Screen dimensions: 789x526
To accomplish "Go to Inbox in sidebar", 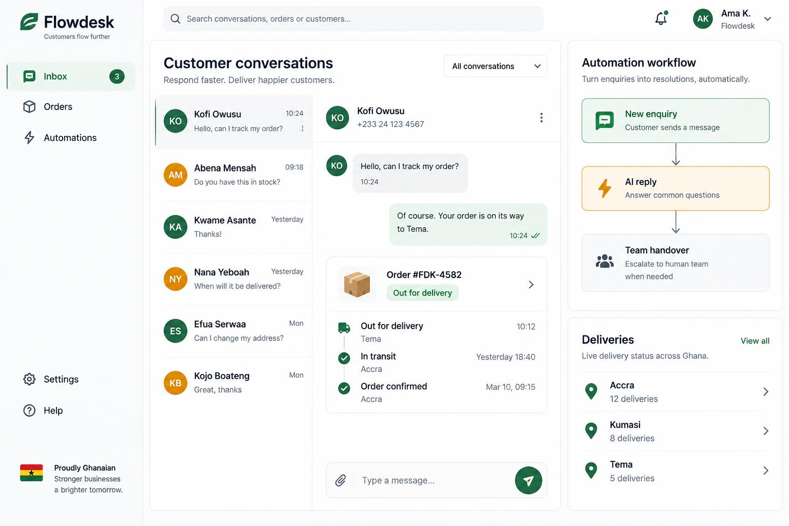I will 71,77.
